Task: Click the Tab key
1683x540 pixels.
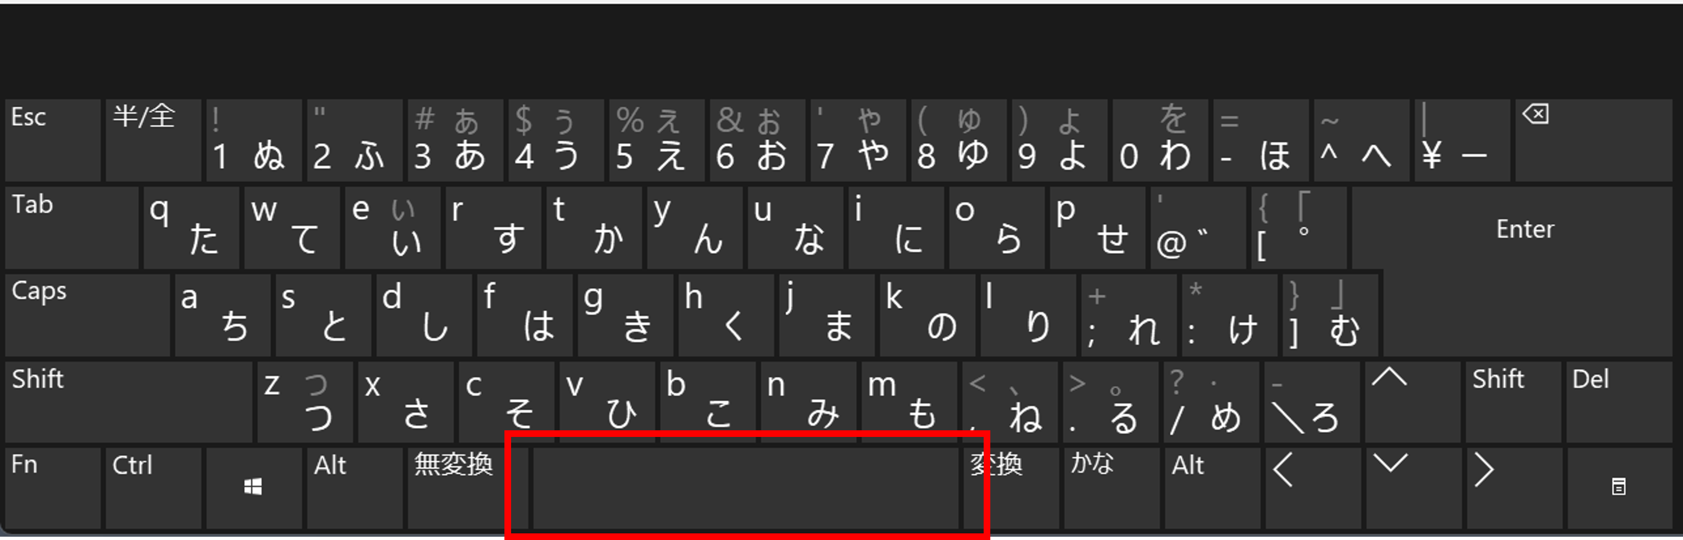Action: tap(72, 228)
